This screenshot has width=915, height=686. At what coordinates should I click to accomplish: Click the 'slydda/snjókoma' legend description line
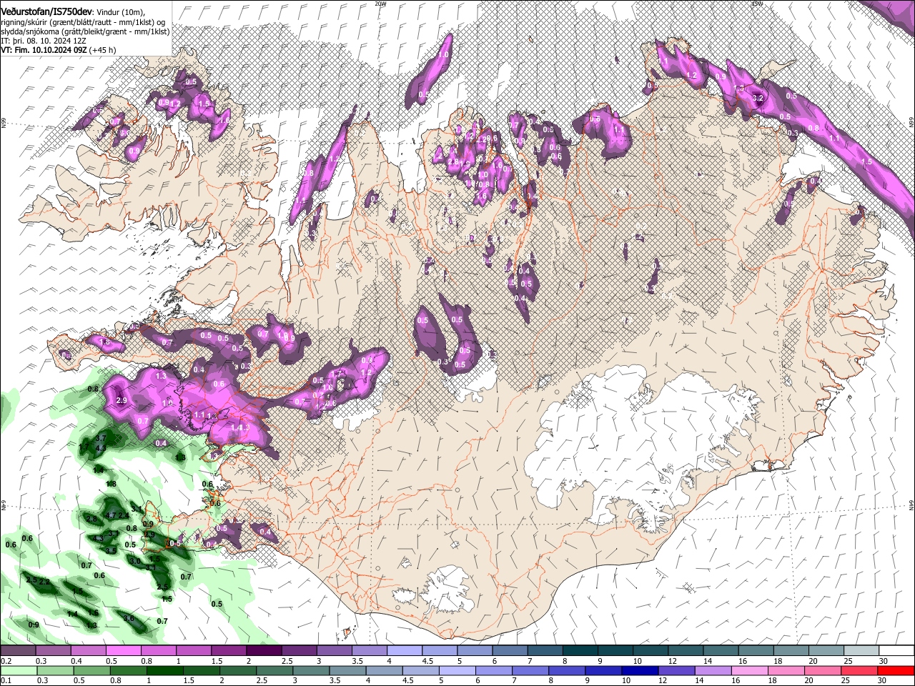(85, 31)
